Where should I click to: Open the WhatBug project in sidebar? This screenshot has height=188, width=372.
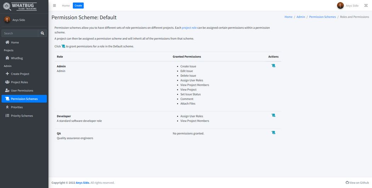point(17,58)
